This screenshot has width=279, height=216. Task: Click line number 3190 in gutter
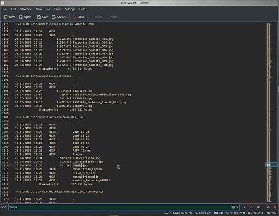click(5, 76)
